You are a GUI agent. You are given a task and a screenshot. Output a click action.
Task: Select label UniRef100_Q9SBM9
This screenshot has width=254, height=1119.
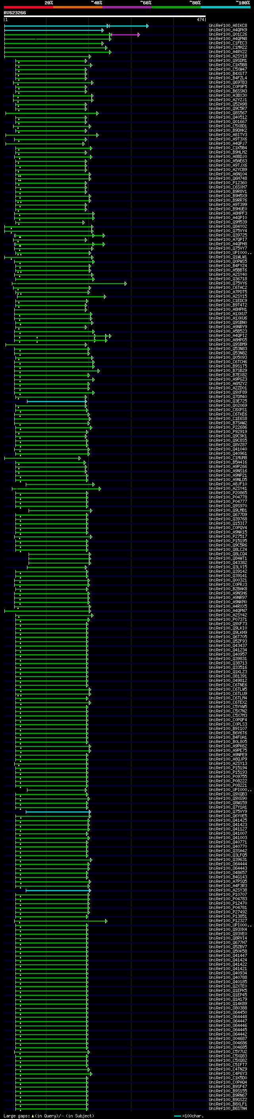click(228, 345)
